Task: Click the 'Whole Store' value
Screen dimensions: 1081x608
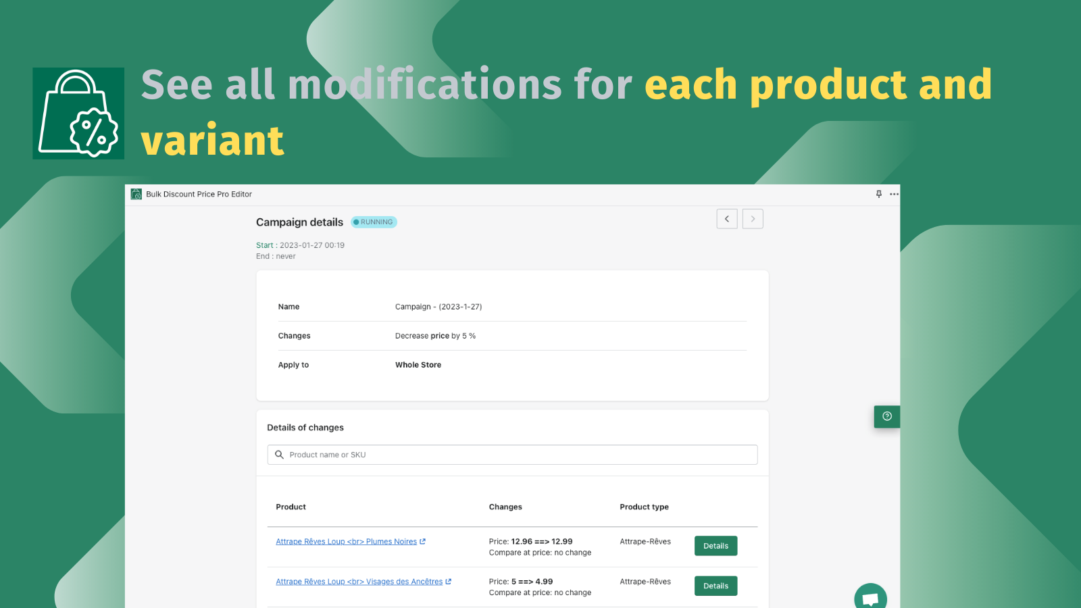Action: (x=418, y=365)
